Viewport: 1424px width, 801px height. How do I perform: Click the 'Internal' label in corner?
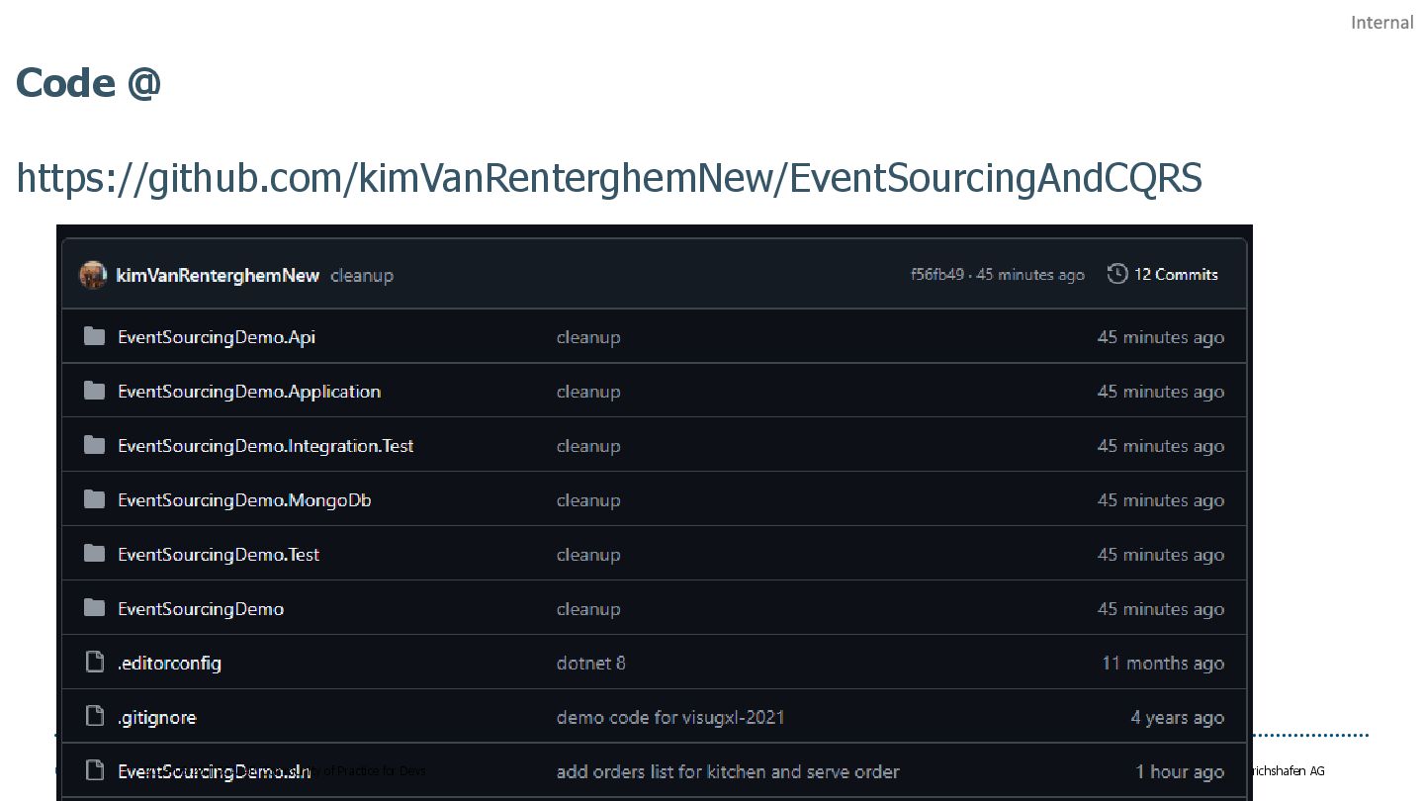1381,23
